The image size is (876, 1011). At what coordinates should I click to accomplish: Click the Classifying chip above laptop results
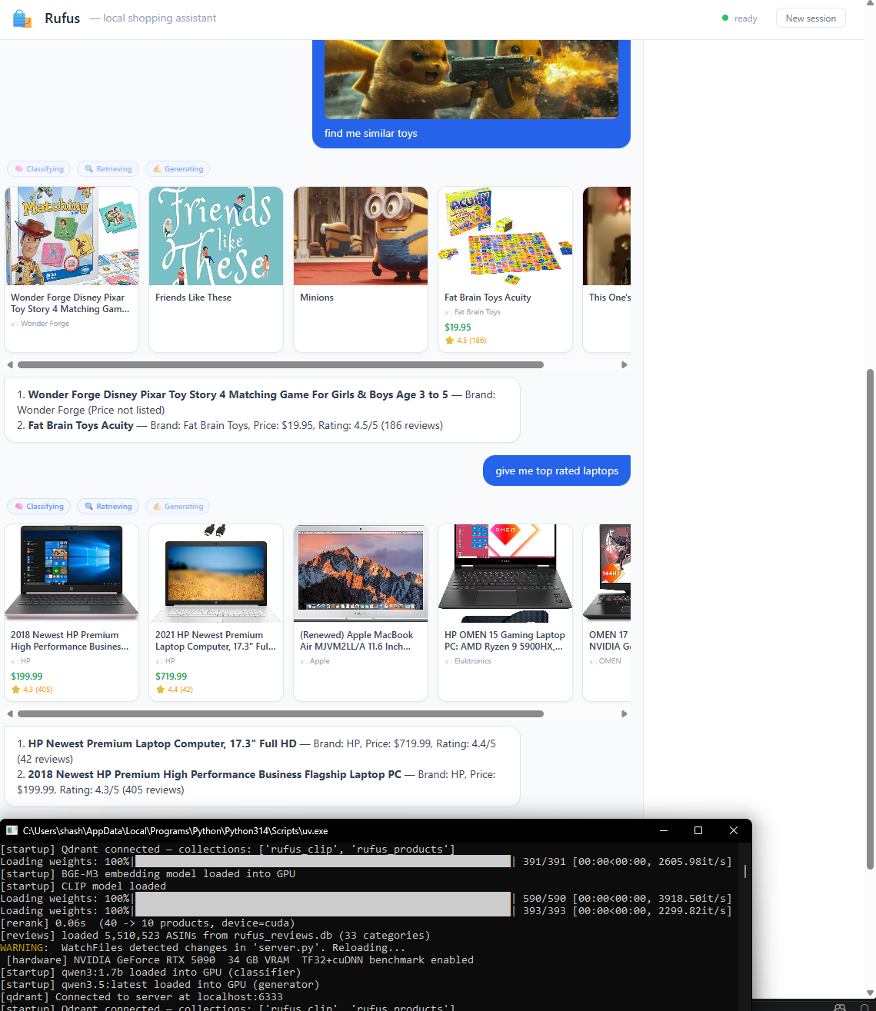click(x=39, y=507)
